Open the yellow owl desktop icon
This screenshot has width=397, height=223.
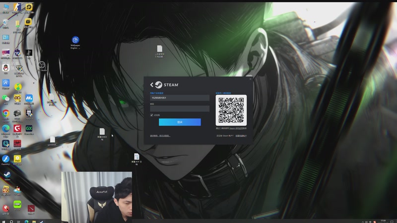pos(17,99)
